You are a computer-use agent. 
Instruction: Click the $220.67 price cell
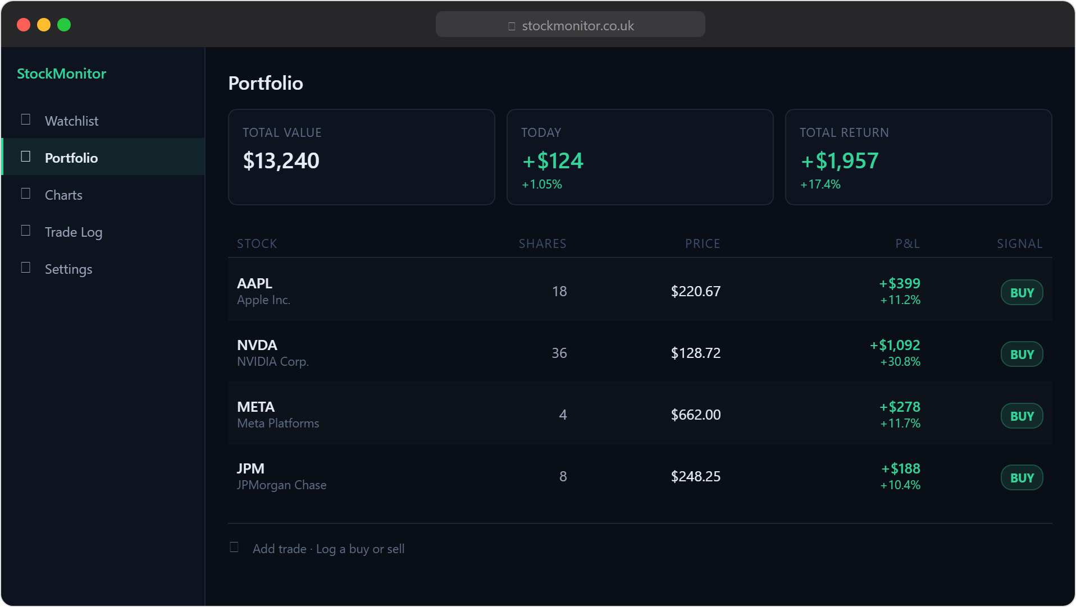(696, 291)
